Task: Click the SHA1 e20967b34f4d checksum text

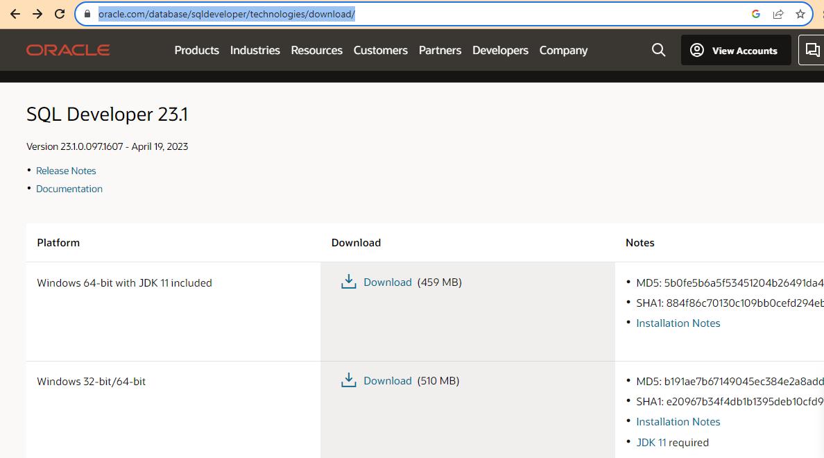Action: 730,402
